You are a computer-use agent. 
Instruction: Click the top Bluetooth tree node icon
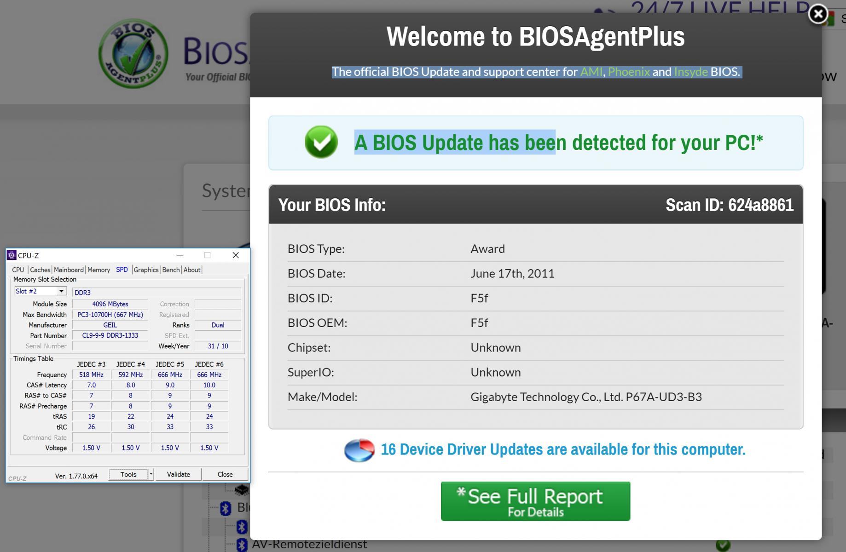(x=226, y=508)
